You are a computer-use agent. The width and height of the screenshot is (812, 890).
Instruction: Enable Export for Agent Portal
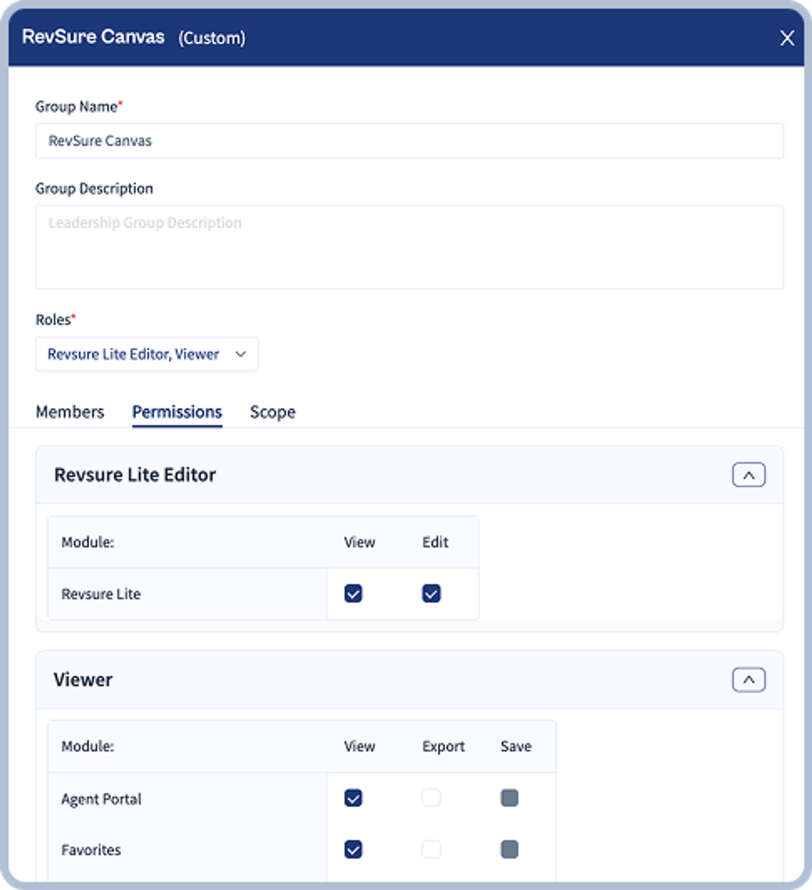point(431,798)
